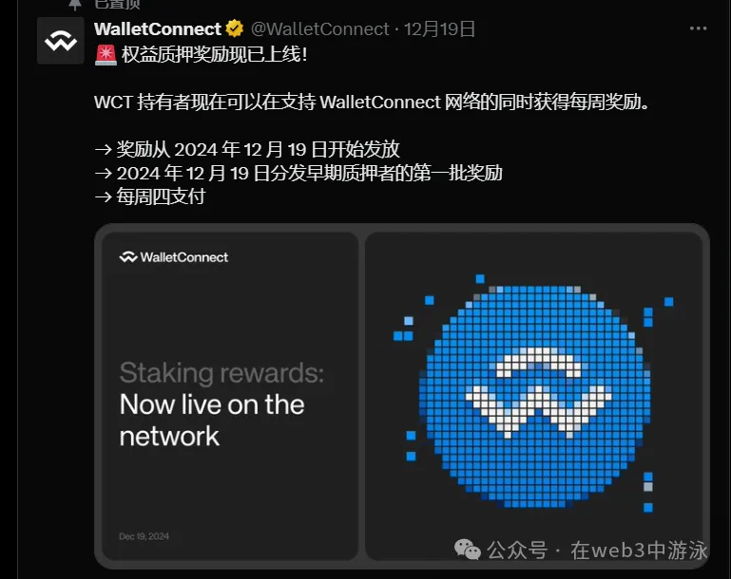Viewport: 731px width, 579px height.
Task: Click the white W mark in pixel circle
Action: (x=538, y=393)
